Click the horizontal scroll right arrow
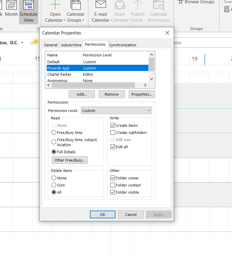The width and height of the screenshot is (232, 256). coord(145,85)
